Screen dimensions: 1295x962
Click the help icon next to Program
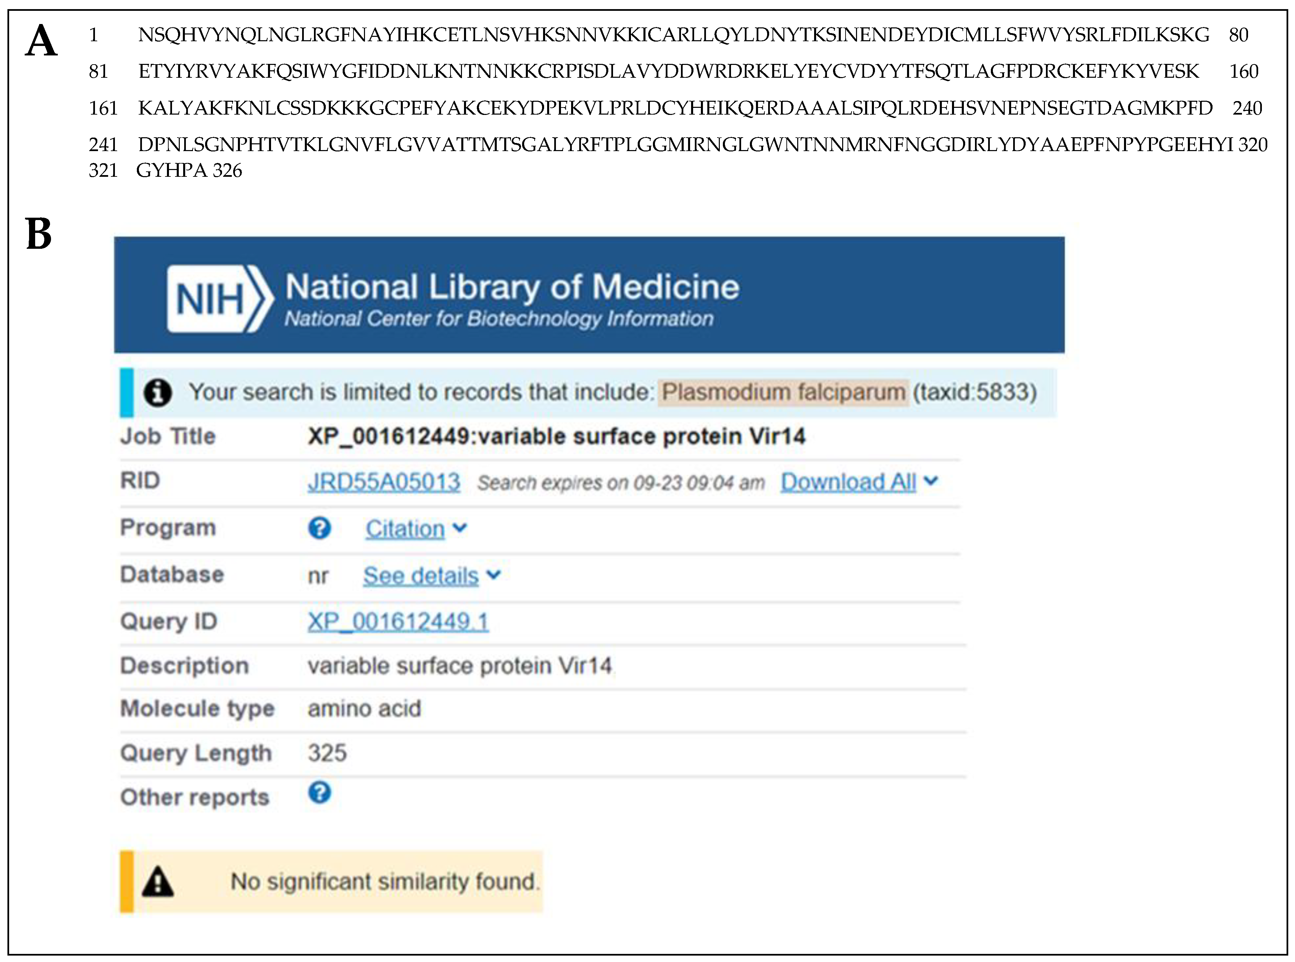point(320,528)
